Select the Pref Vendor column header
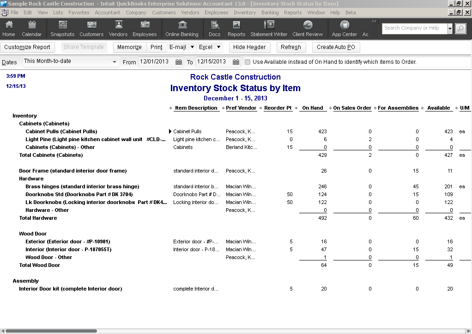472x334 pixels. pyautogui.click(x=241, y=108)
